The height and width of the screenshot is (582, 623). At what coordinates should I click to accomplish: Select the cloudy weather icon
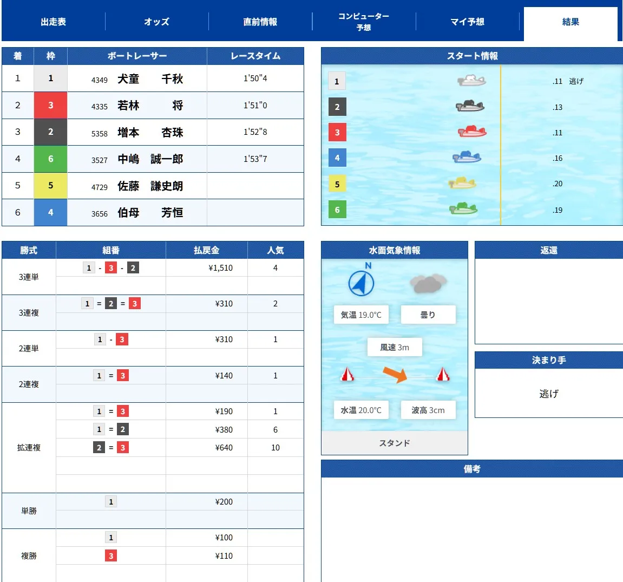pyautogui.click(x=428, y=282)
